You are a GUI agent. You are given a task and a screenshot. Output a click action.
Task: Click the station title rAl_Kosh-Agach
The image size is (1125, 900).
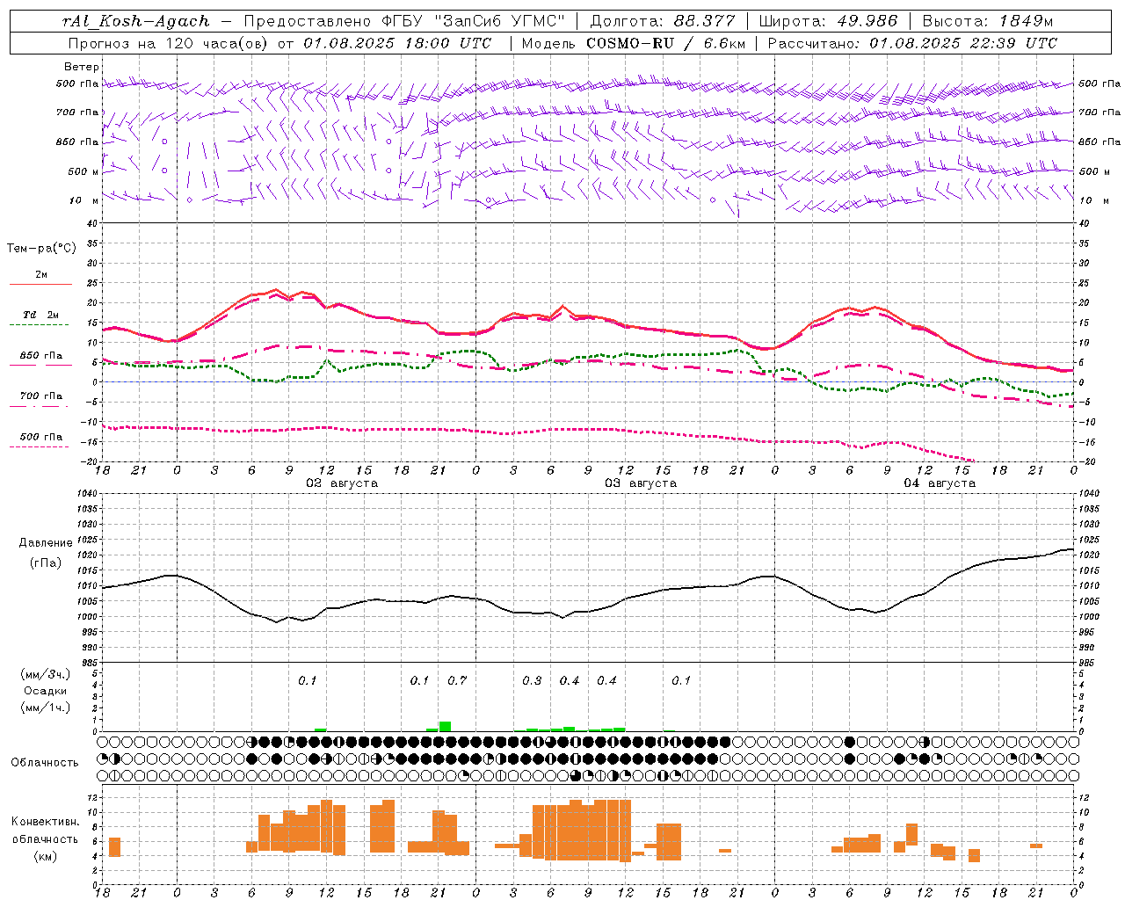[x=136, y=21]
